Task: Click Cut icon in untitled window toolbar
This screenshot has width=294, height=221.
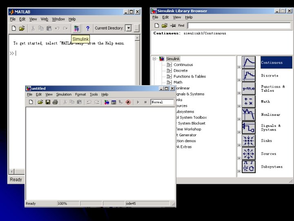Action: pyautogui.click(x=65, y=102)
